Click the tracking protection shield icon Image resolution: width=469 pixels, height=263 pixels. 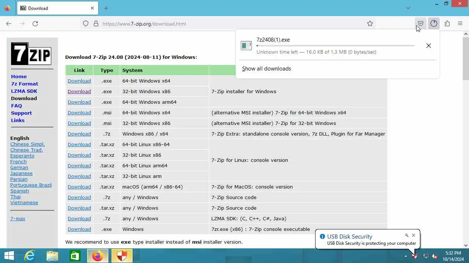pyautogui.click(x=86, y=24)
